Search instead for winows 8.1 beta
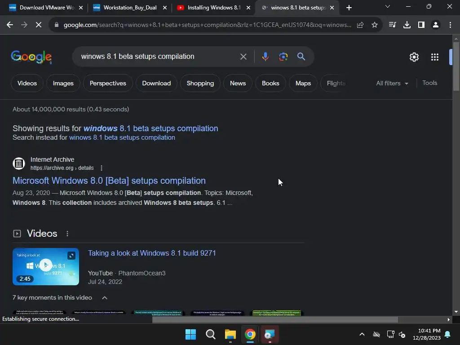Viewport: 460px width, 345px height. pyautogui.click(x=122, y=137)
